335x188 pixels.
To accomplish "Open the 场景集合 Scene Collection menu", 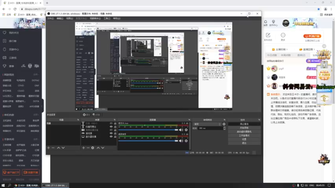I will [x=95, y=18].
